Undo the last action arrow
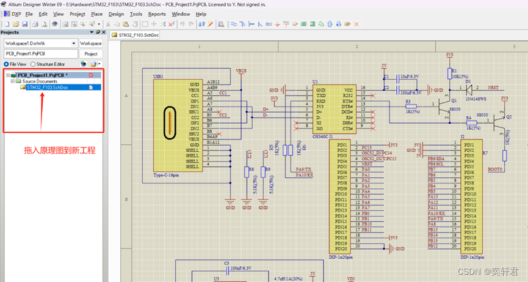Viewport: 528px width, 282px height. (x=182, y=24)
